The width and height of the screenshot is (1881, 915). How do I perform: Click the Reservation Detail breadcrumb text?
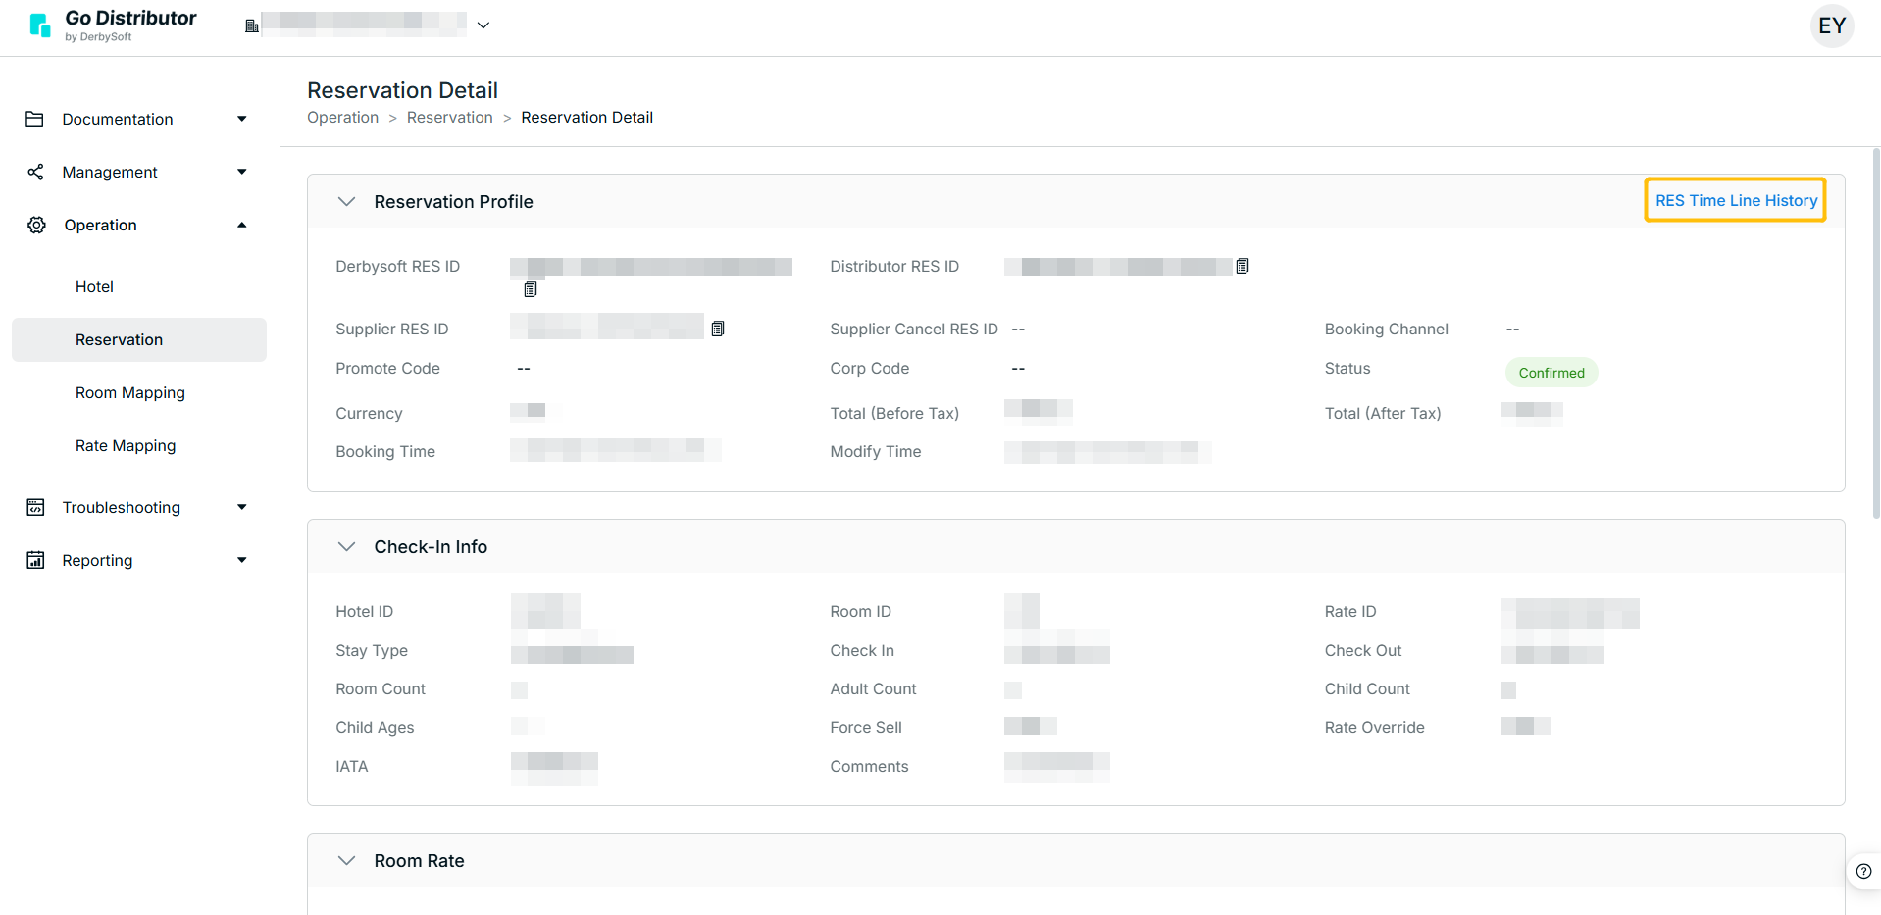tap(586, 117)
